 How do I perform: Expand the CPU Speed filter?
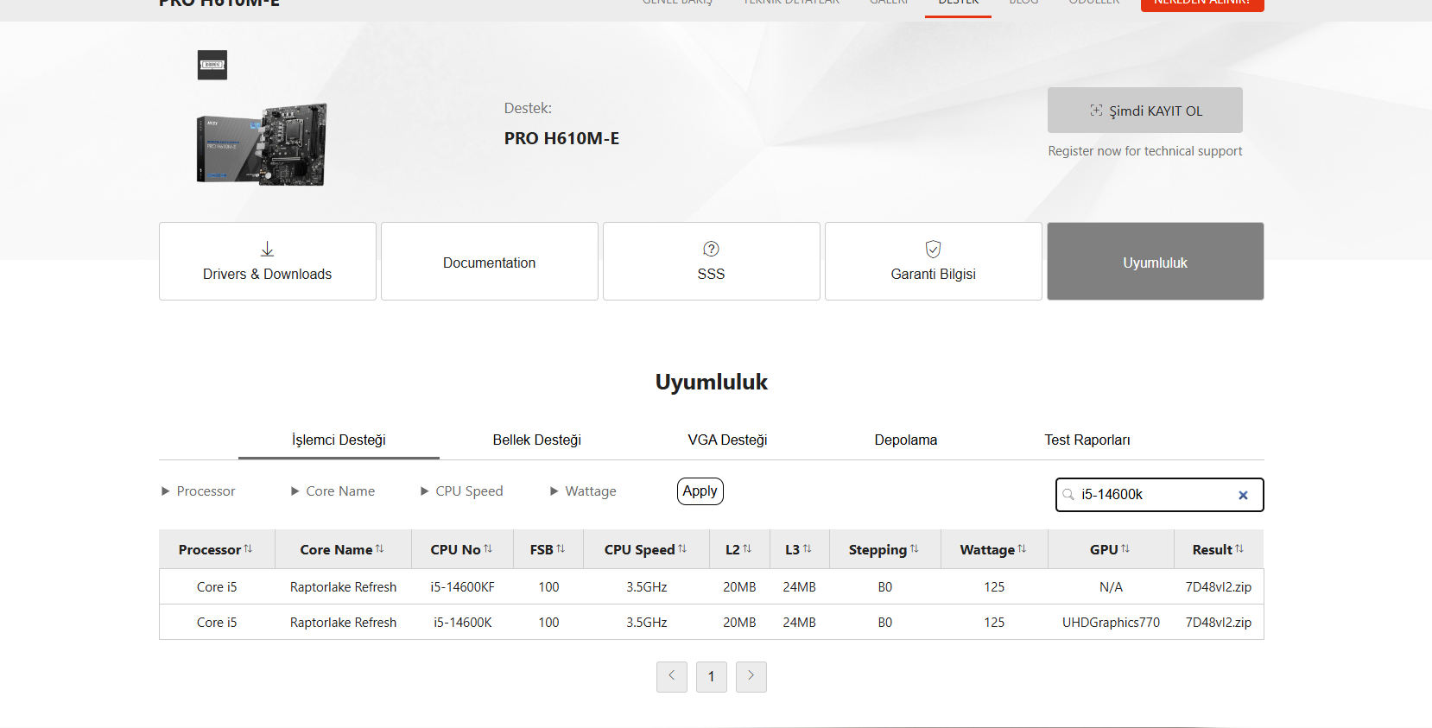point(461,491)
